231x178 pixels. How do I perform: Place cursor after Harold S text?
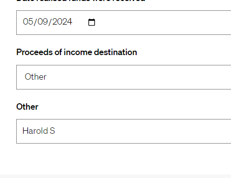[x=56, y=131]
